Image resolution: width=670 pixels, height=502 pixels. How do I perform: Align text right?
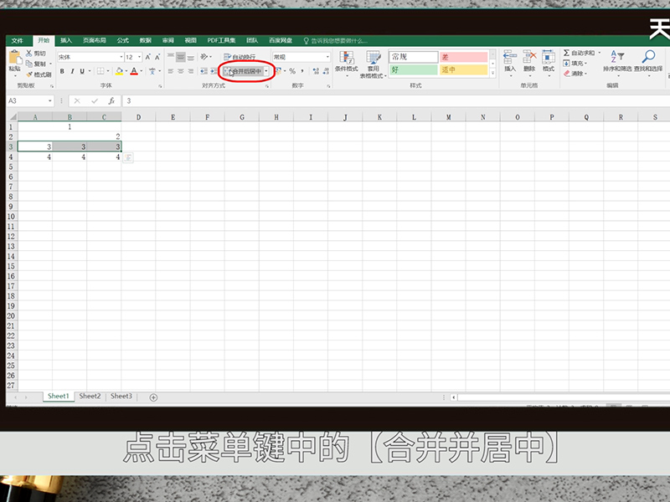(x=191, y=71)
